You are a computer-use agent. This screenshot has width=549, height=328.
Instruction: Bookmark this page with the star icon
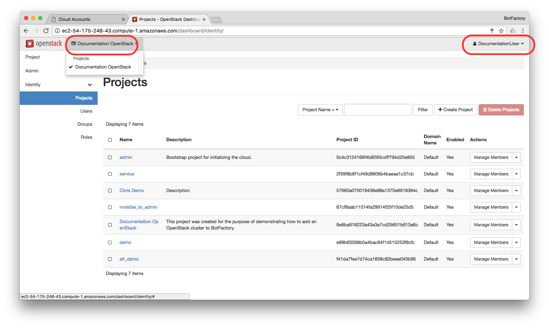pyautogui.click(x=501, y=31)
